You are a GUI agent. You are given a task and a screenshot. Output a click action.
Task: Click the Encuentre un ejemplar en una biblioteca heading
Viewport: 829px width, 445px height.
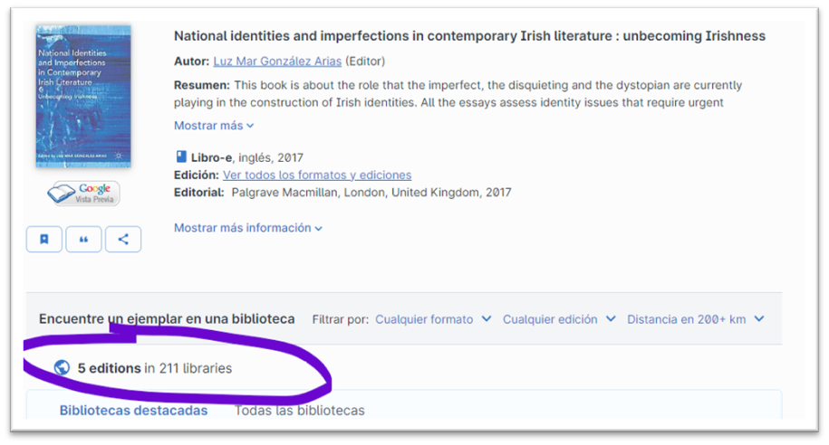point(167,319)
